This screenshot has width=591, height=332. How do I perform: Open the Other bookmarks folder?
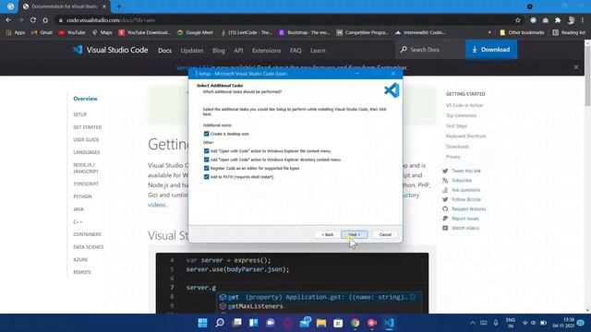point(522,33)
